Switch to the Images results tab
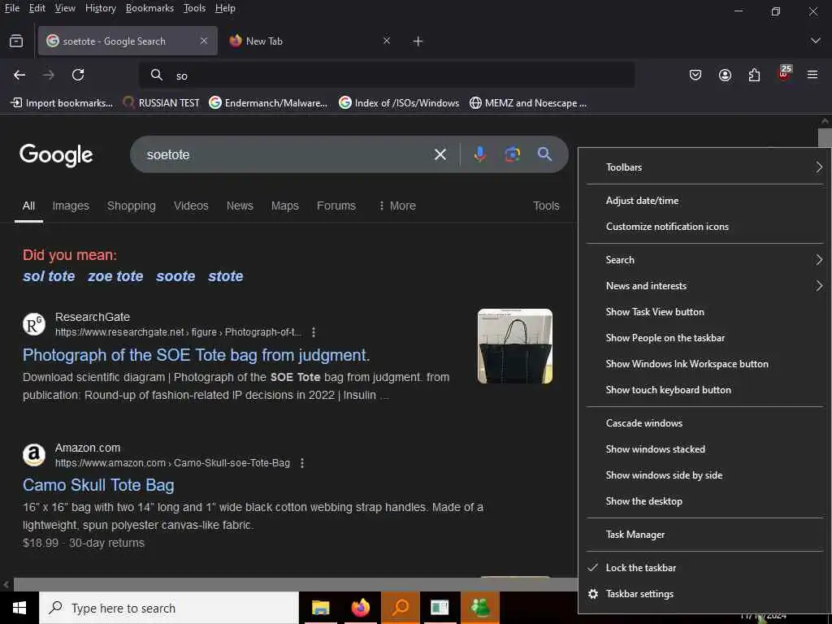 (71, 206)
